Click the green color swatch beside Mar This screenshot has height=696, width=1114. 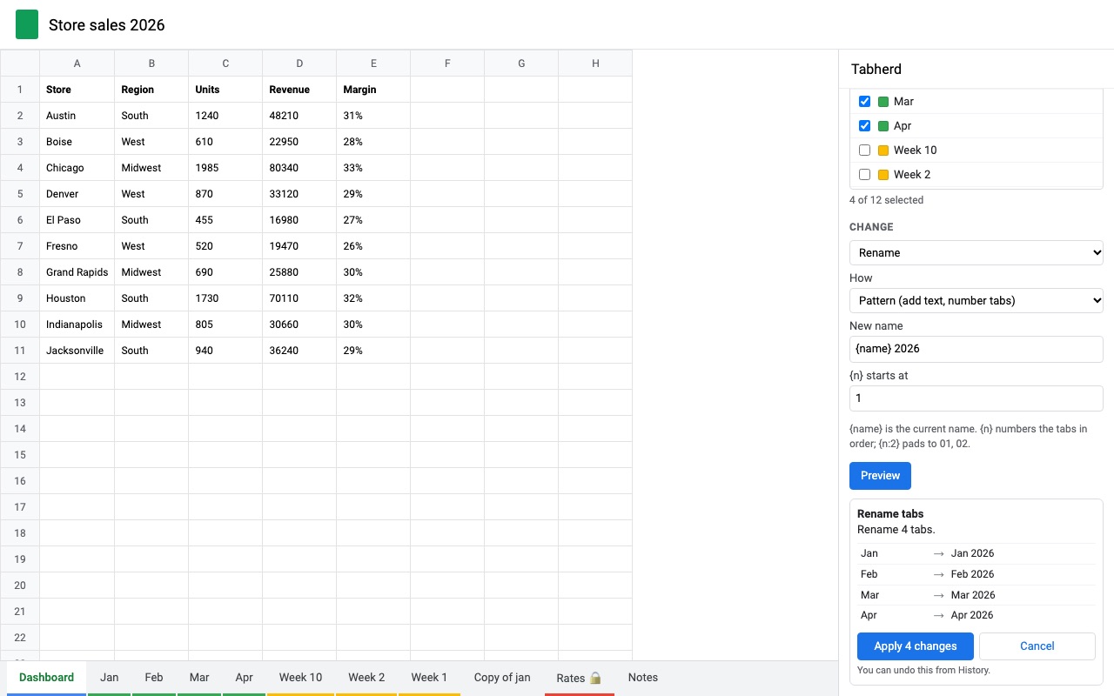pyautogui.click(x=882, y=102)
